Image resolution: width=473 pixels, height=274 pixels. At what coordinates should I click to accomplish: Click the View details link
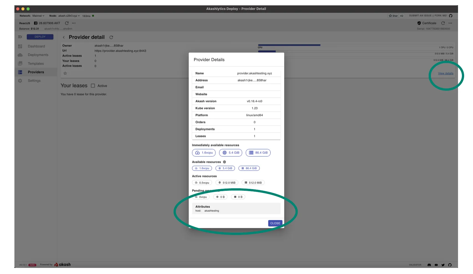pyautogui.click(x=446, y=73)
